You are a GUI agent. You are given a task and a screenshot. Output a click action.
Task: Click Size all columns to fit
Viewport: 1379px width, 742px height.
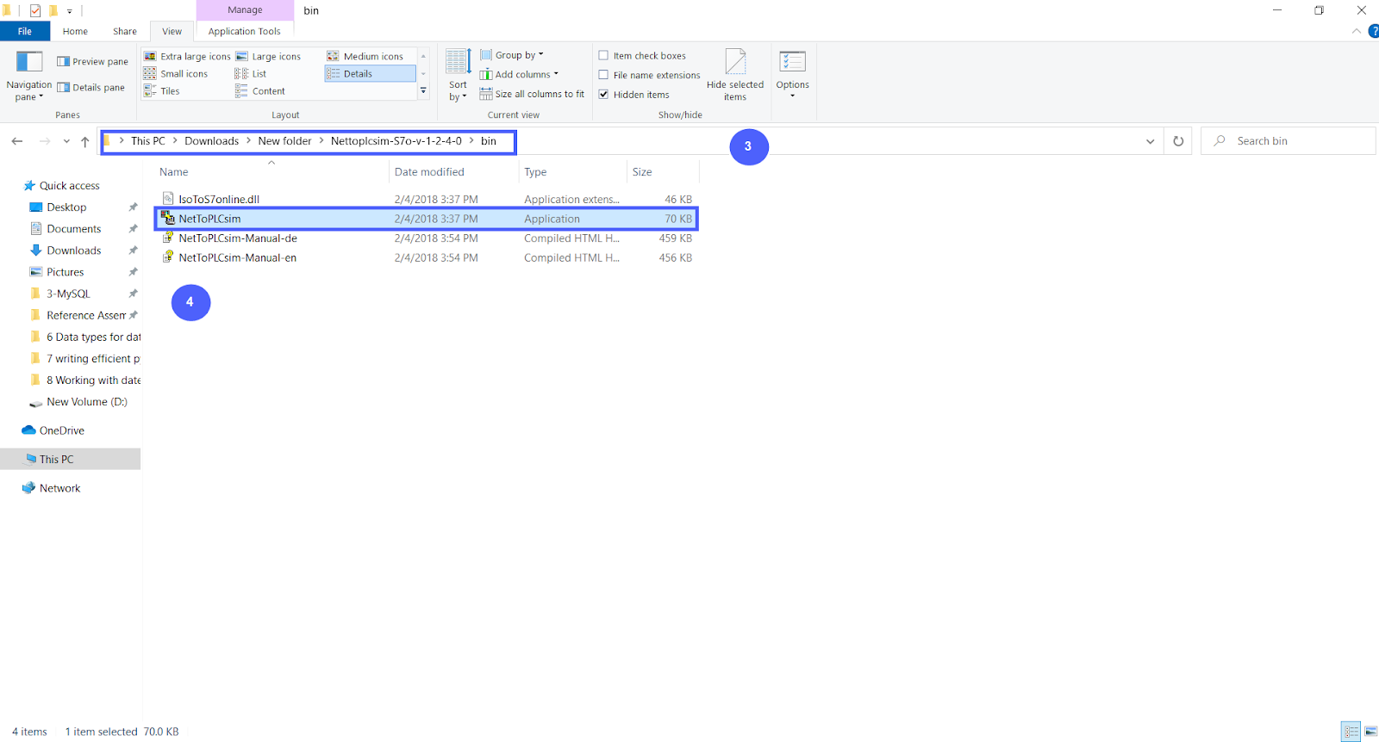pos(532,94)
